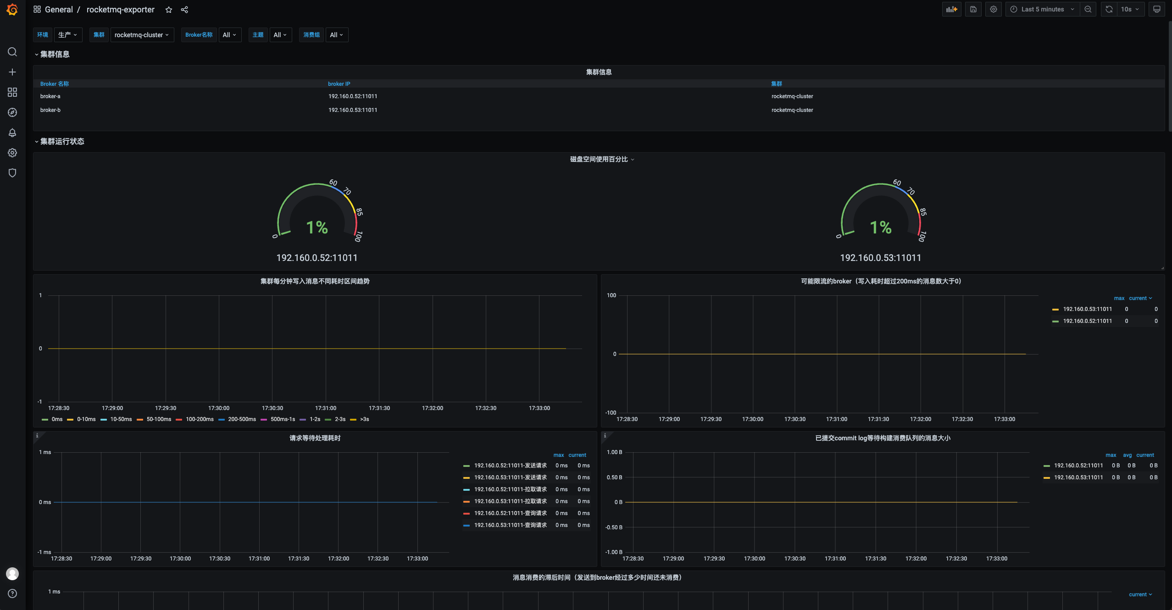Sort table by 集群 column header
The width and height of the screenshot is (1172, 610).
click(x=777, y=84)
